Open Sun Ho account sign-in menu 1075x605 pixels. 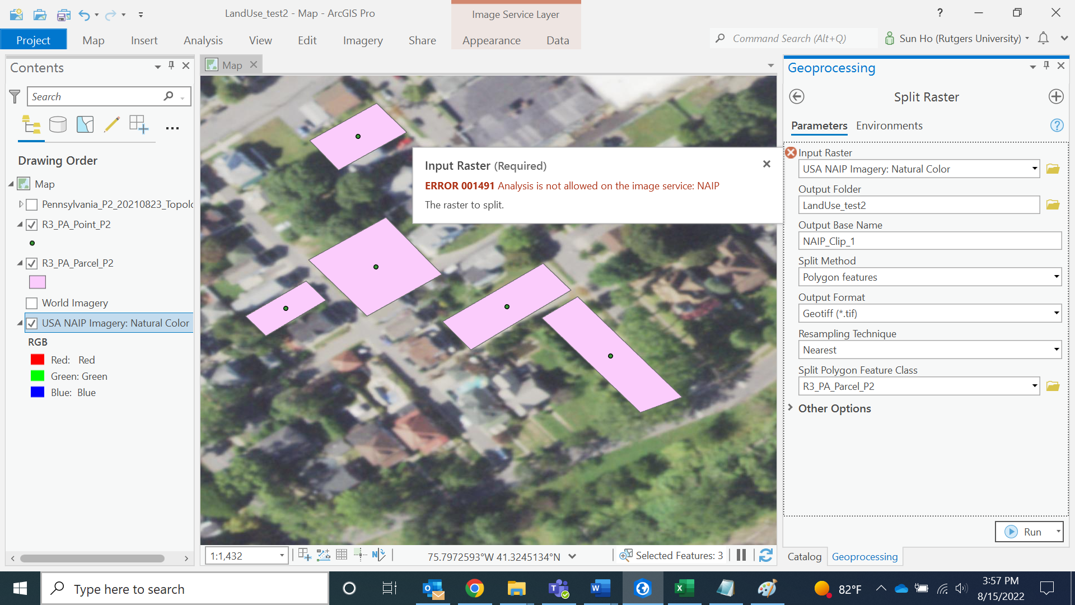(x=957, y=38)
